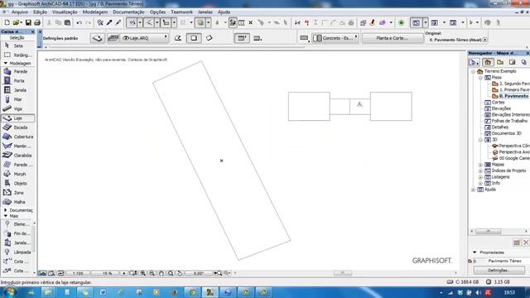Click the 1:100 scale button
This screenshot has width=530, height=298.
click(x=78, y=273)
